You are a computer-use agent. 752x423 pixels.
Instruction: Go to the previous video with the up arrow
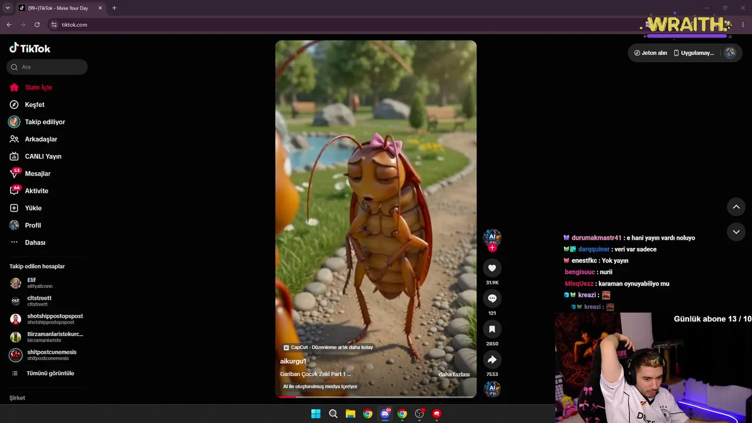coord(736,207)
